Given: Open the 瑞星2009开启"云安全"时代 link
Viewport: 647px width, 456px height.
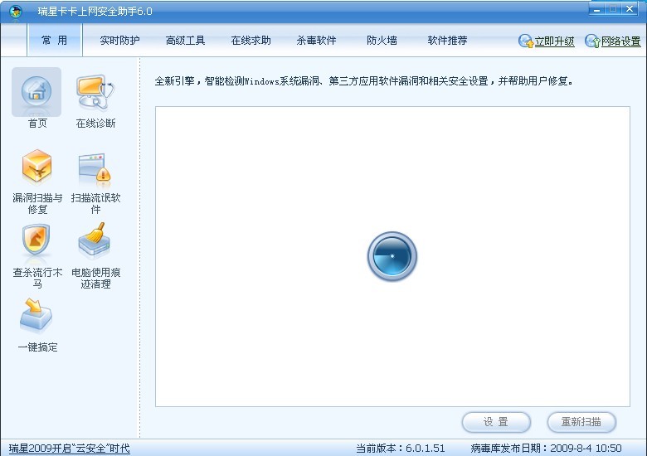Looking at the screenshot, I should click(70, 449).
